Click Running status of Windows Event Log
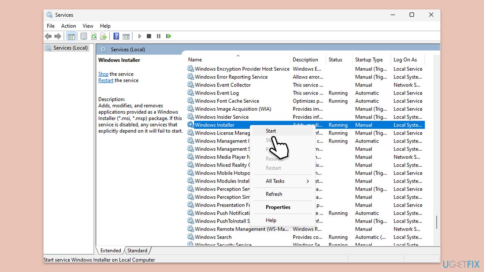 tap(338, 93)
